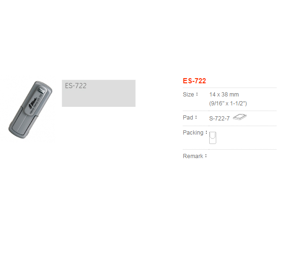Click the dotted separator above the Remark row
The image size is (283, 256).
pyautogui.click(x=229, y=149)
